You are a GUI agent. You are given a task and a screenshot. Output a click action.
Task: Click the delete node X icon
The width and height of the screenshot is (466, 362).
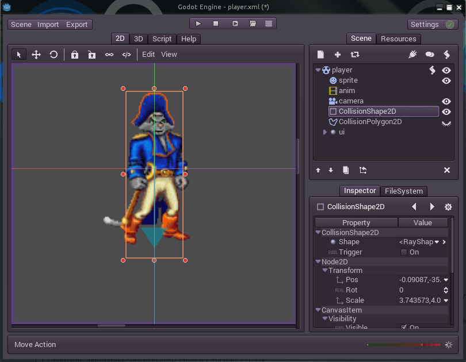tap(446, 170)
